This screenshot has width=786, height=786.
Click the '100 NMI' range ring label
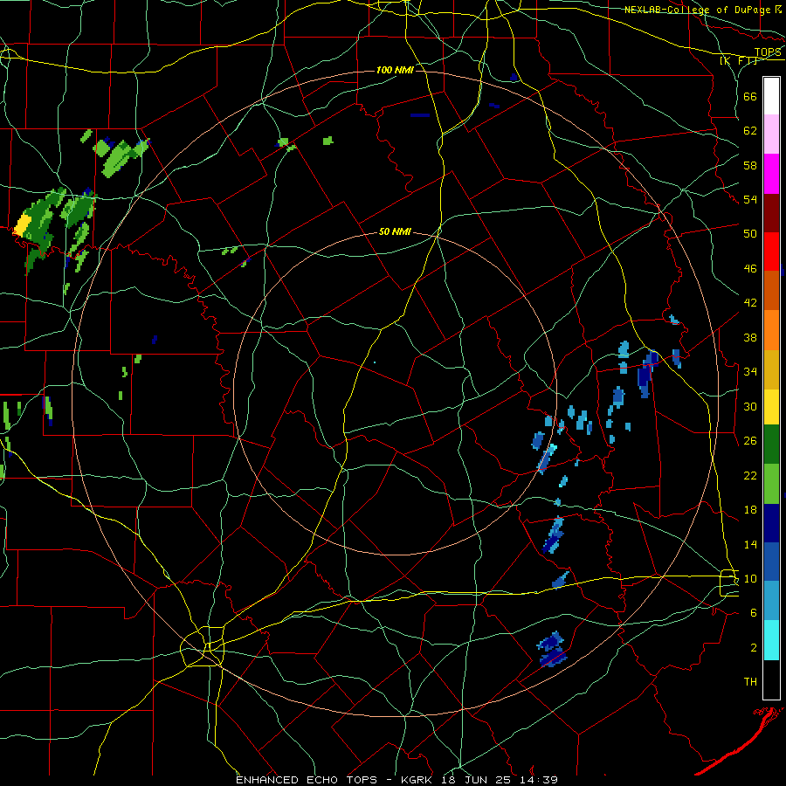tap(395, 70)
